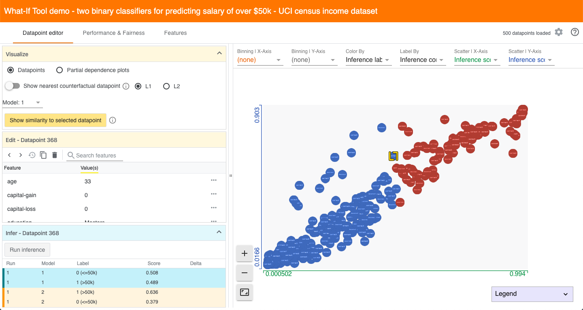
Task: Toggle Show nearest counterfactual datapoint
Action: click(12, 86)
